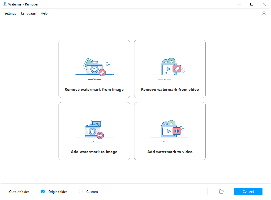Open the Help menu
271x200 pixels.
pyautogui.click(x=44, y=13)
